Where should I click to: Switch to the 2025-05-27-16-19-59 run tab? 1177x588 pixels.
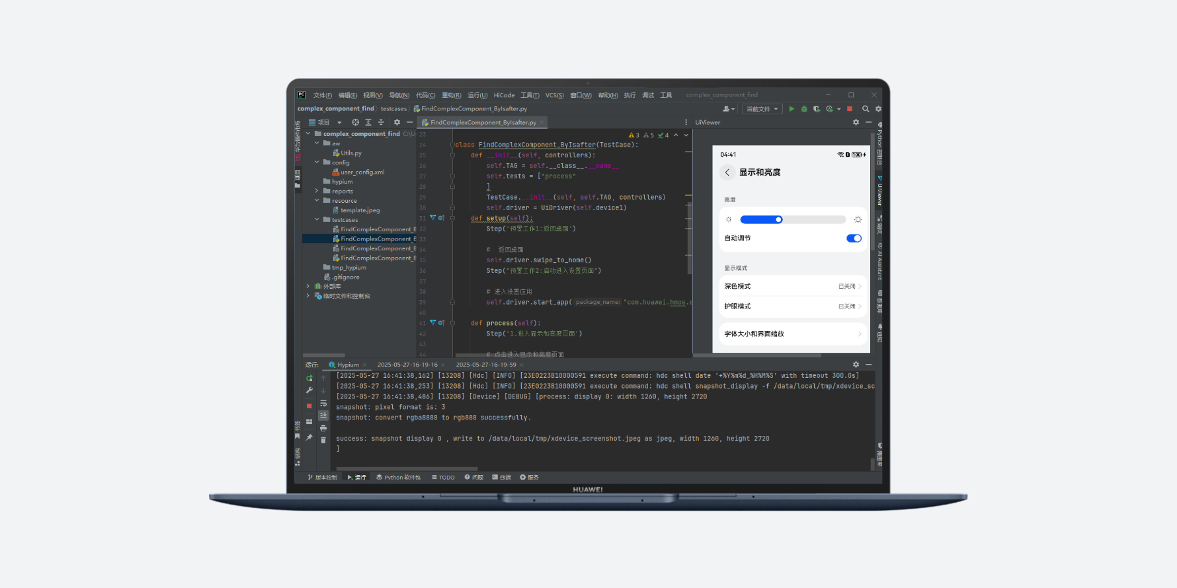pos(486,365)
